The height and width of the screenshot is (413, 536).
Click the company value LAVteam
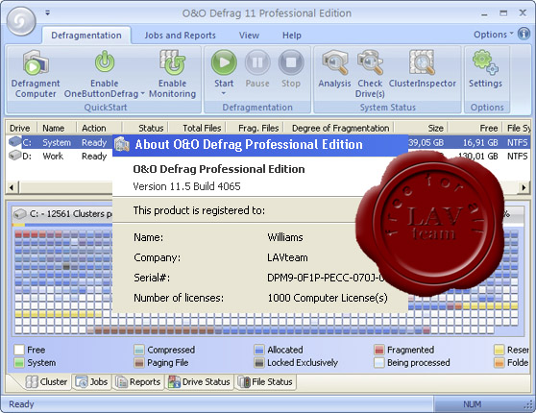(x=287, y=257)
